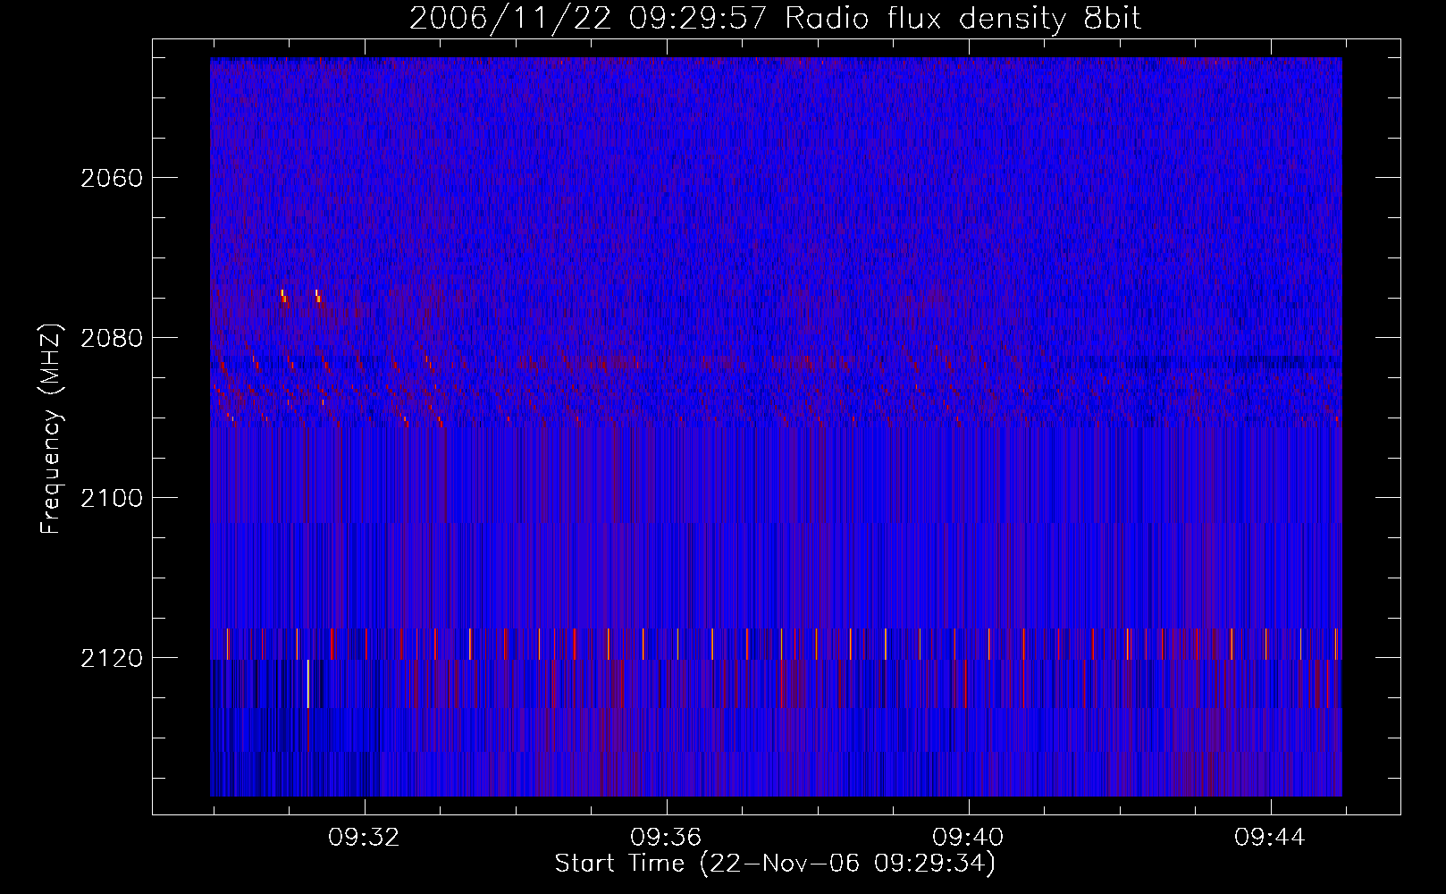Click the plot title "Radio flux density 8bit"
The image size is (1446, 894).
coord(963,19)
